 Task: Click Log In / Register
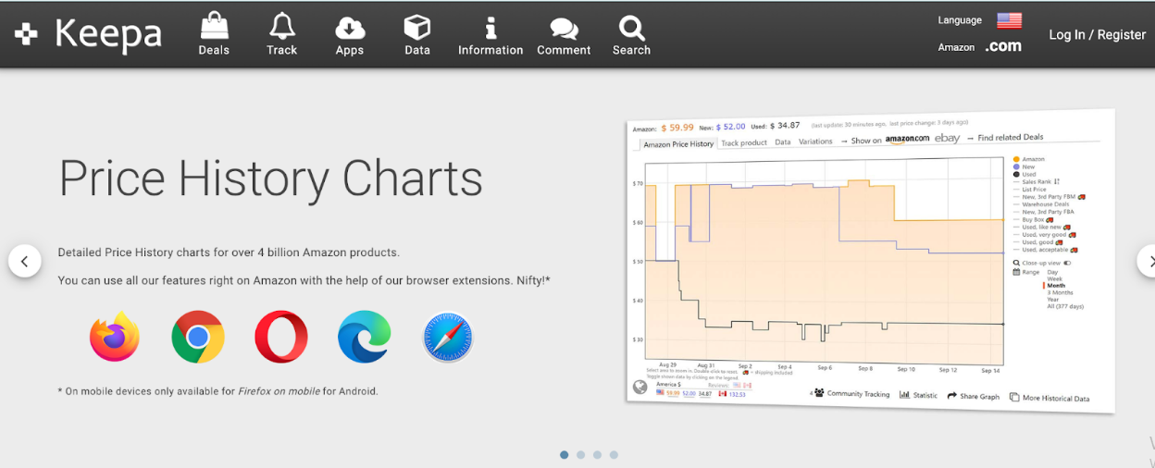click(1097, 34)
